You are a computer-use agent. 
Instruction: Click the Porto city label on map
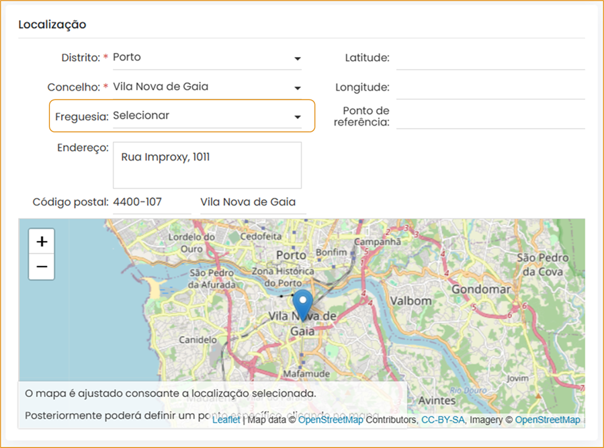pos(291,255)
